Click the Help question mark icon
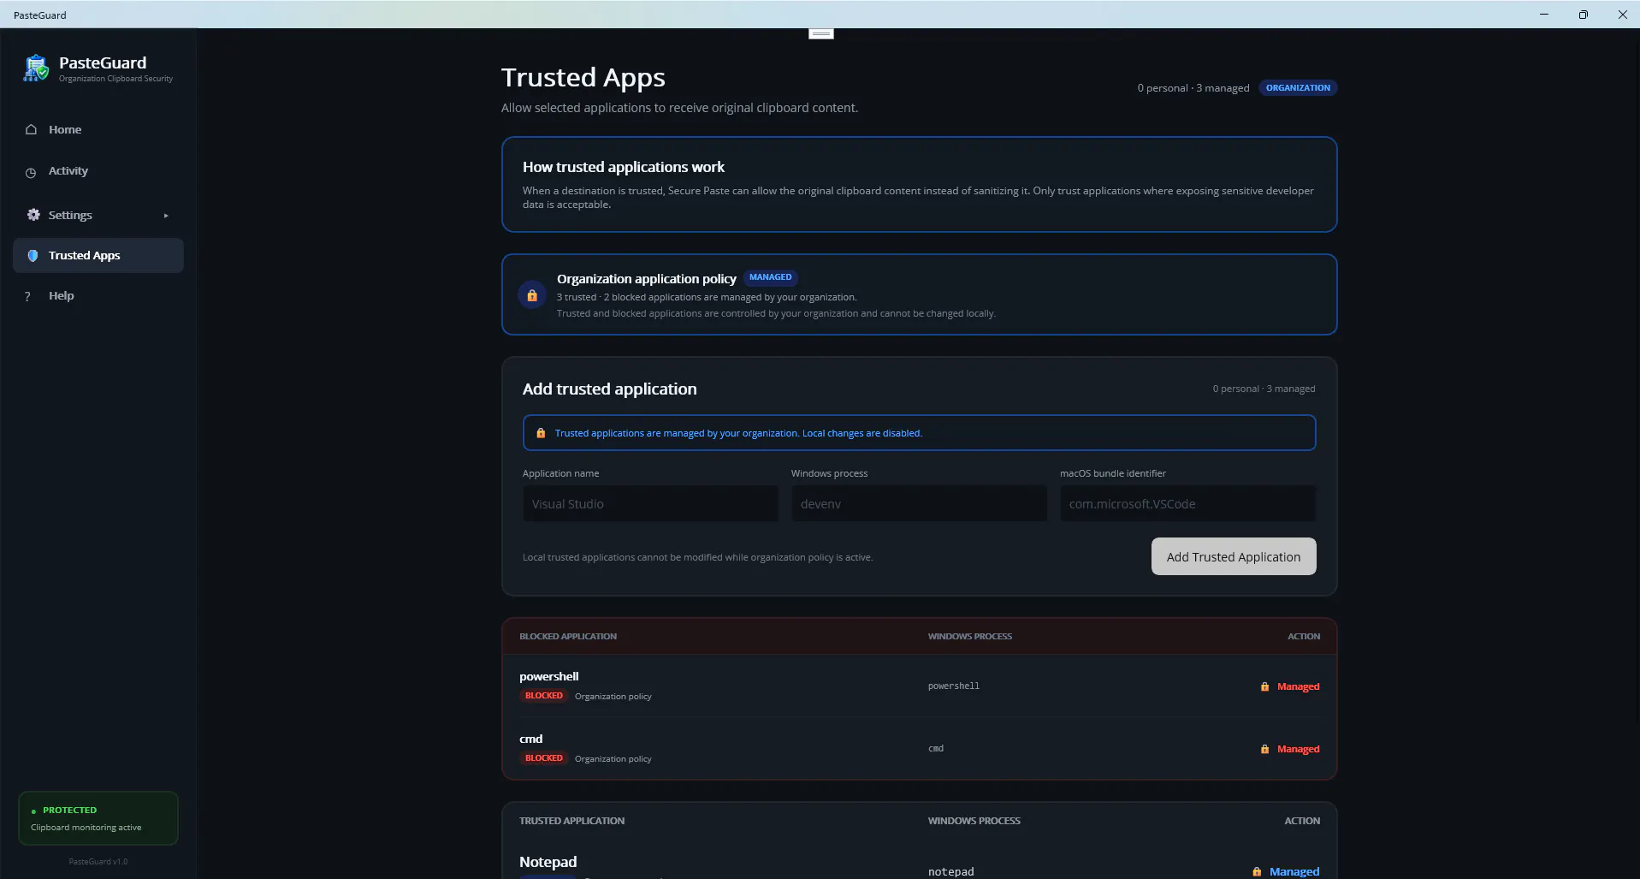Viewport: 1640px width, 879px height. (27, 296)
